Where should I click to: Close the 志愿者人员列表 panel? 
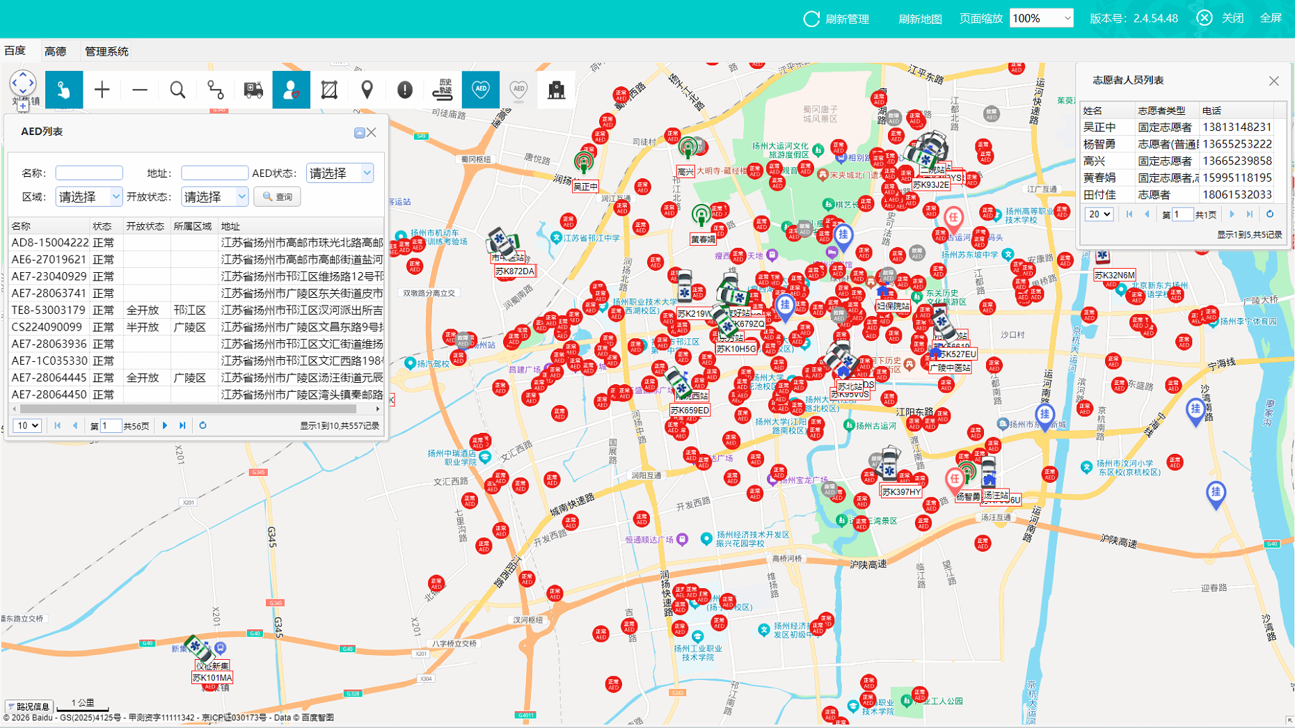[x=1273, y=81]
